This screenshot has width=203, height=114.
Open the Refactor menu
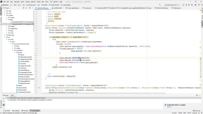(34, 2)
